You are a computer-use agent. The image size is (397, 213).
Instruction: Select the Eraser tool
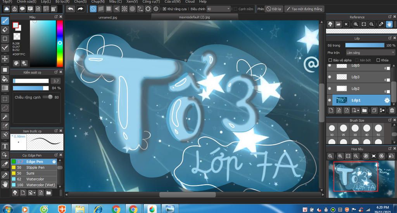click(5, 29)
